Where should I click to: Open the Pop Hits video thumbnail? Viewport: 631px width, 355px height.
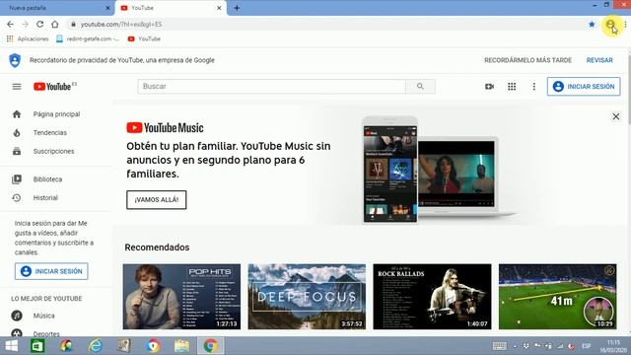181,297
